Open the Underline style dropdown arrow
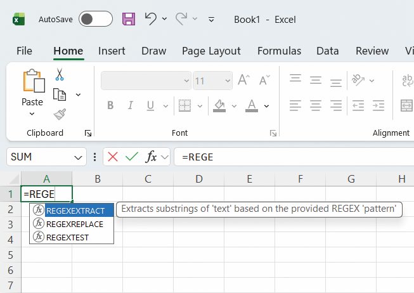This screenshot has width=414, height=293. pos(165,106)
